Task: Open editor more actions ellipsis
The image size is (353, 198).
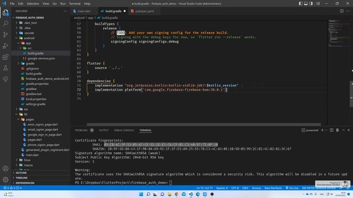Action: (348, 11)
